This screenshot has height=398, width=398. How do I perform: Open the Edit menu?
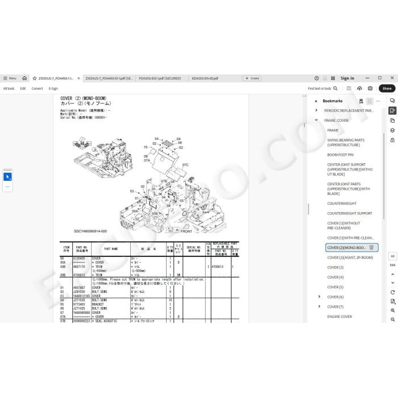click(x=23, y=88)
